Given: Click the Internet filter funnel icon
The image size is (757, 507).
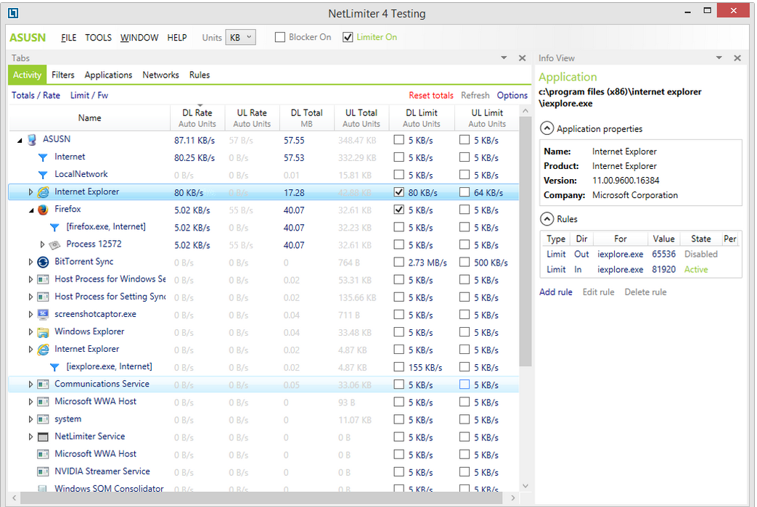Looking at the screenshot, I should (x=43, y=157).
